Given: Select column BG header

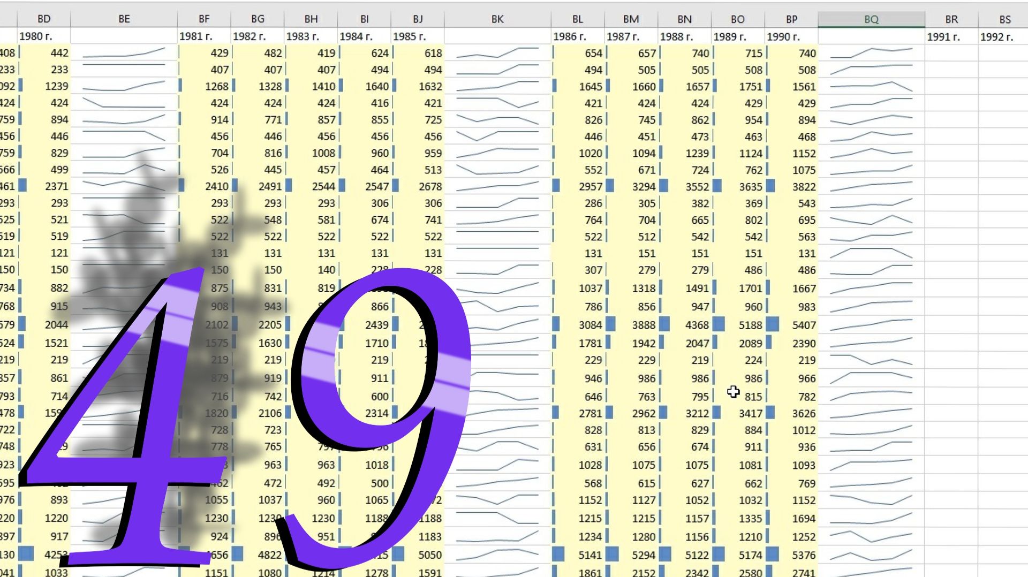Looking at the screenshot, I should (258, 19).
